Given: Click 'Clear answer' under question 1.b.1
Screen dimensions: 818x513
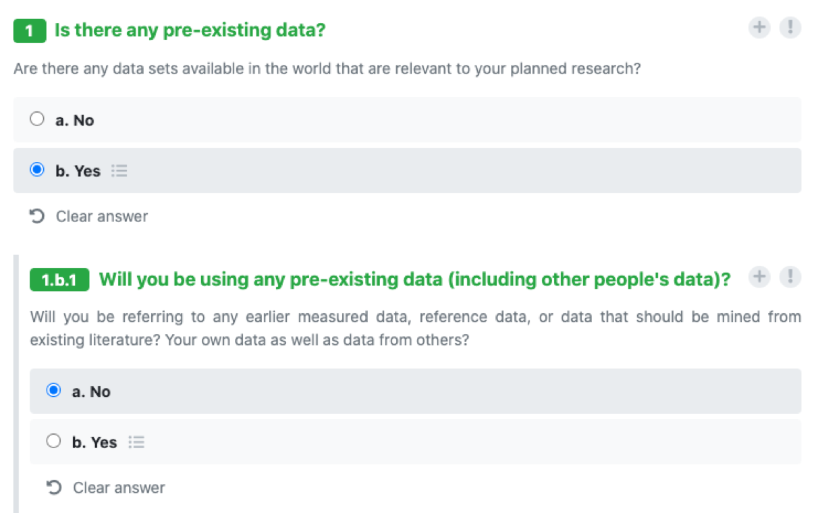Looking at the screenshot, I should pos(118,487).
